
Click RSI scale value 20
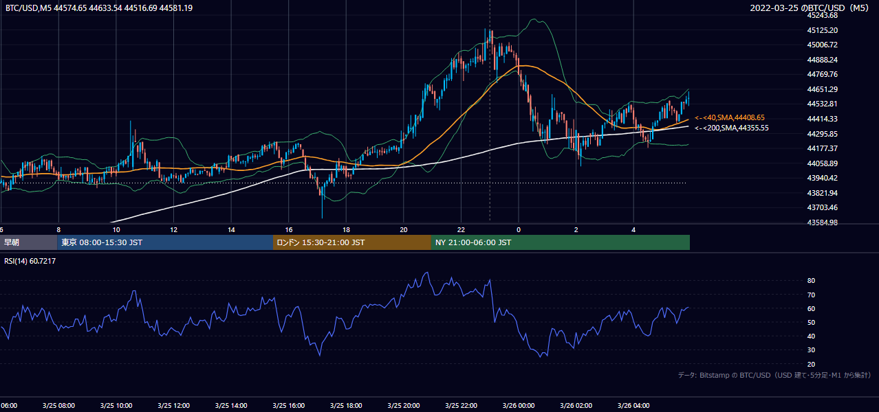[x=811, y=364]
